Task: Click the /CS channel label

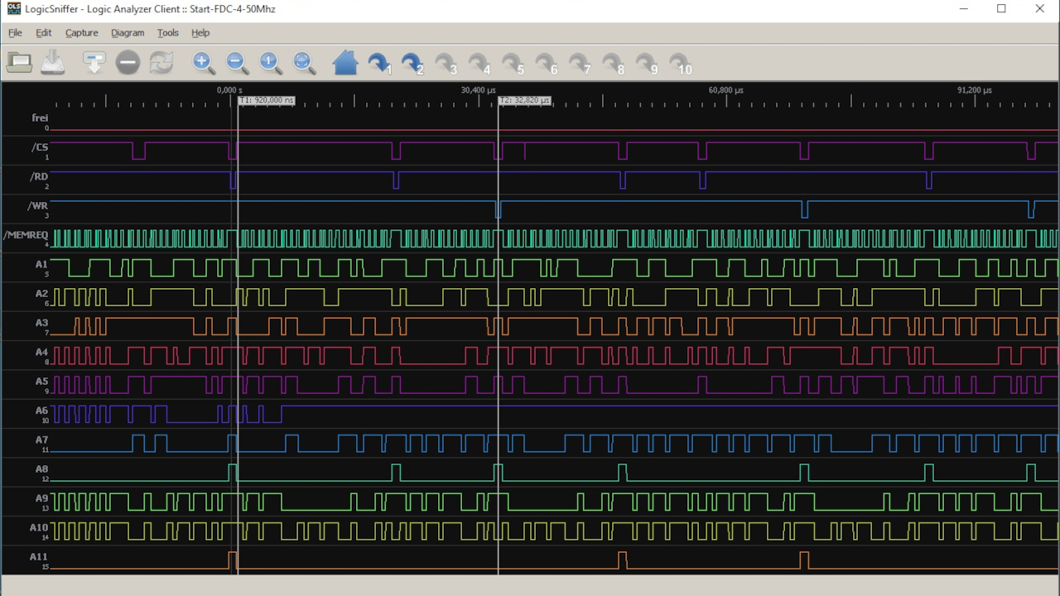Action: point(39,147)
